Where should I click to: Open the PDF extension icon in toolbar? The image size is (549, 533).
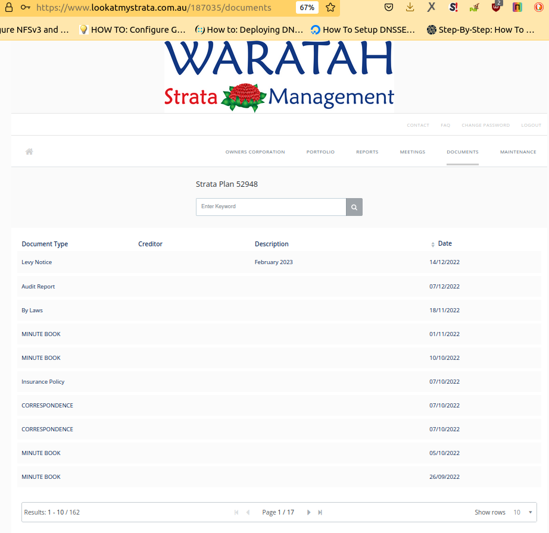pyautogui.click(x=475, y=7)
